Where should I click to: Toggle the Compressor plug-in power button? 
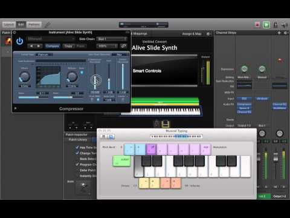(19, 41)
